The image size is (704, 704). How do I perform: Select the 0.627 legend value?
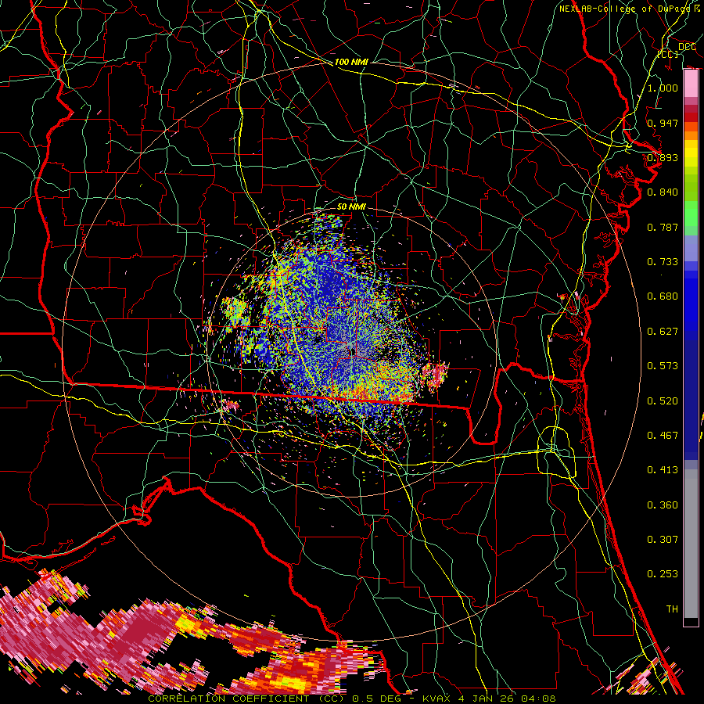coord(663,331)
